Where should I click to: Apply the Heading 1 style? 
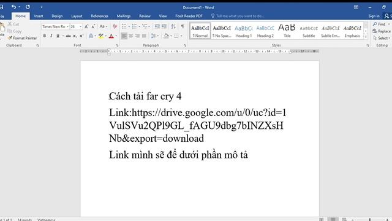244,31
